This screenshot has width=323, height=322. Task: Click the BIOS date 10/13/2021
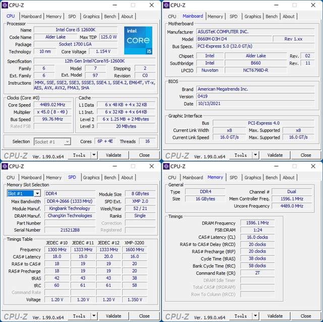[x=255, y=103]
